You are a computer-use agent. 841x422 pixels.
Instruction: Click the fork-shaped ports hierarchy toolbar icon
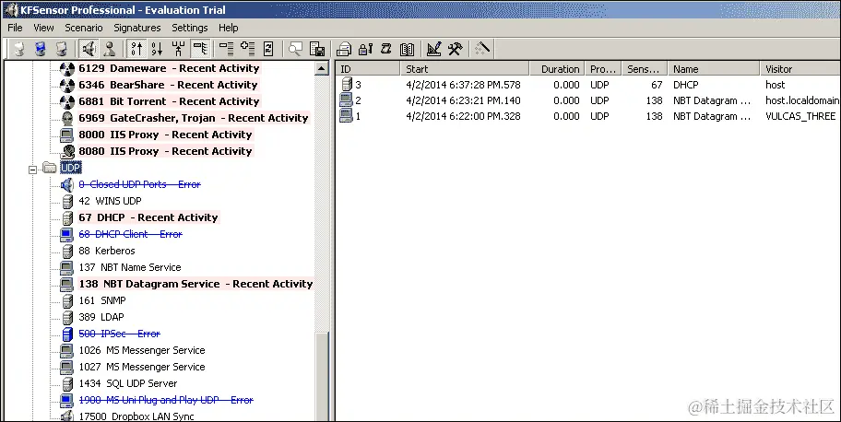178,49
